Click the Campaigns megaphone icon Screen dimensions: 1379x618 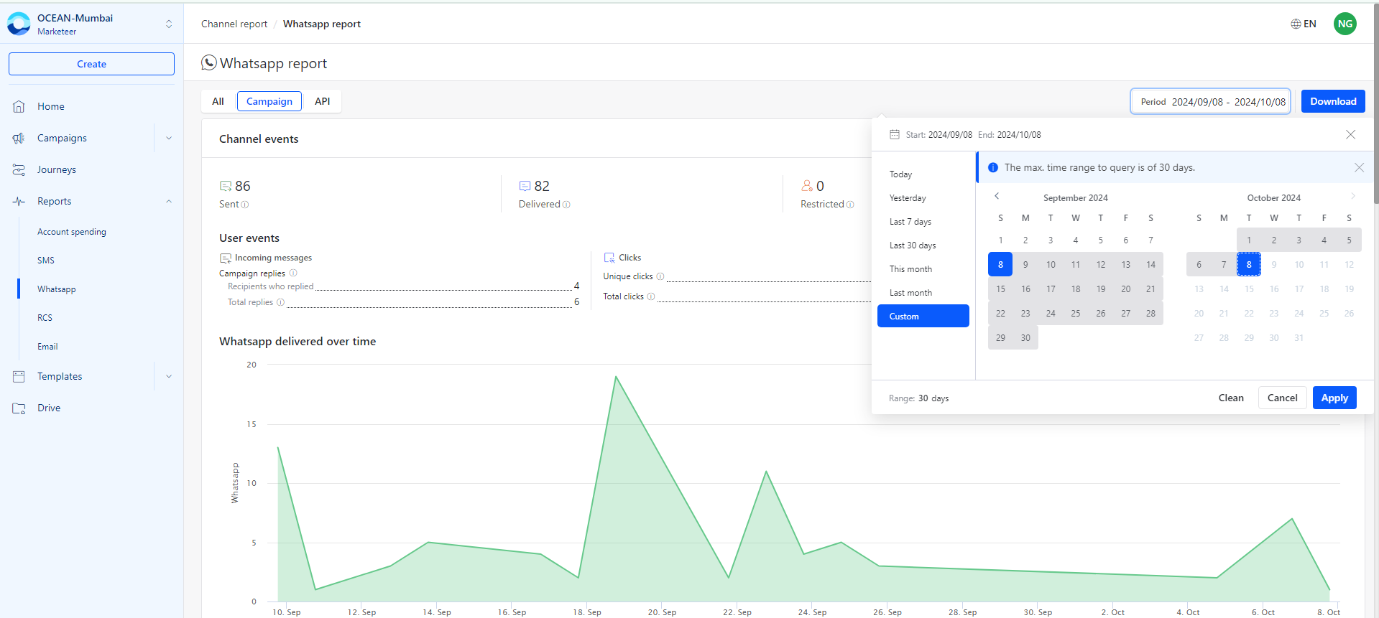(x=19, y=138)
